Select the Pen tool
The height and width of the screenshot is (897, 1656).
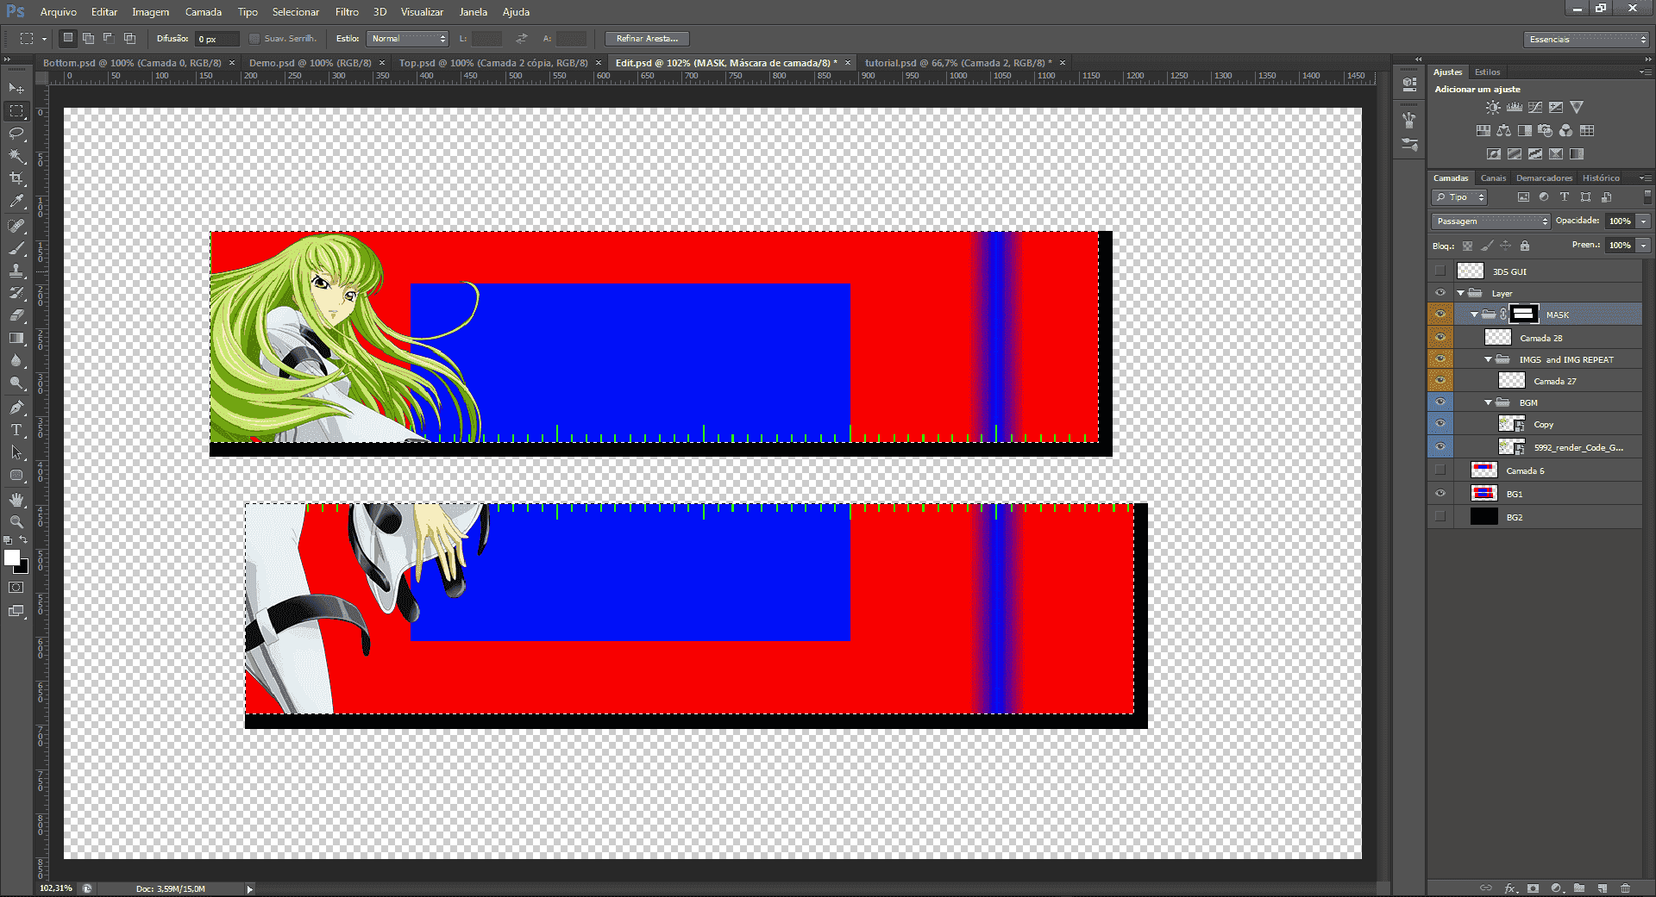pyautogui.click(x=16, y=408)
